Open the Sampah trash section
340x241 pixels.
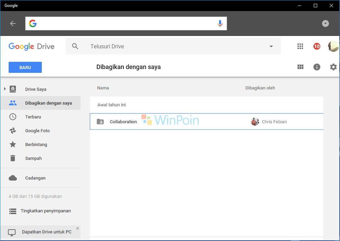(x=34, y=158)
